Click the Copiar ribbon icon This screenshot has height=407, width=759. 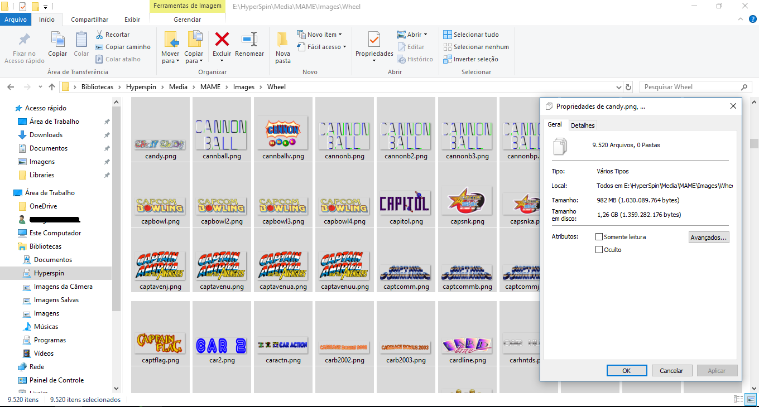(x=57, y=39)
